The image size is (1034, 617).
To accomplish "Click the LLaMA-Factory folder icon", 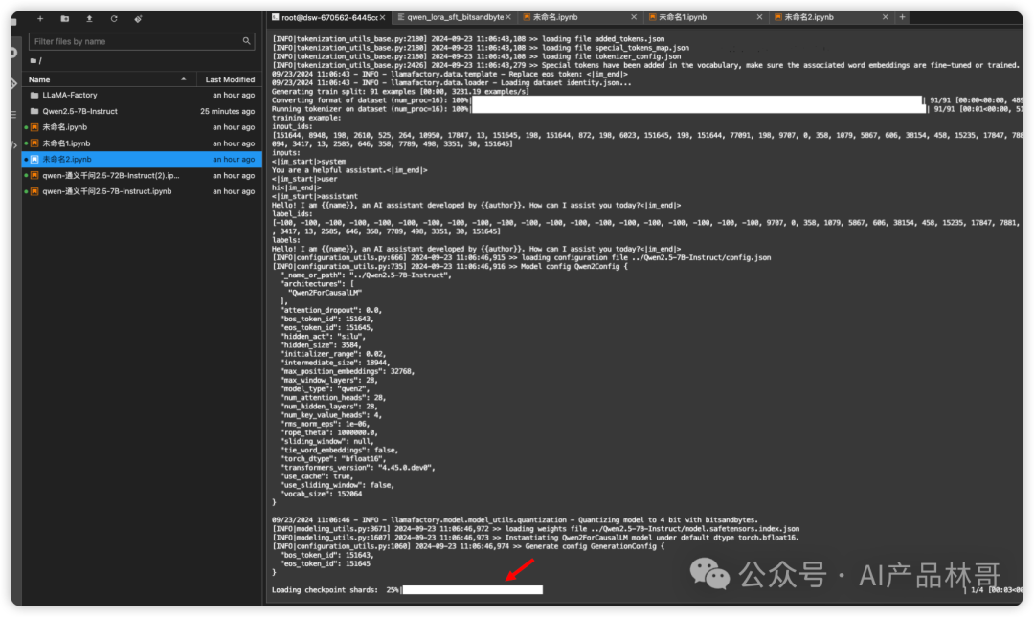I will click(34, 95).
